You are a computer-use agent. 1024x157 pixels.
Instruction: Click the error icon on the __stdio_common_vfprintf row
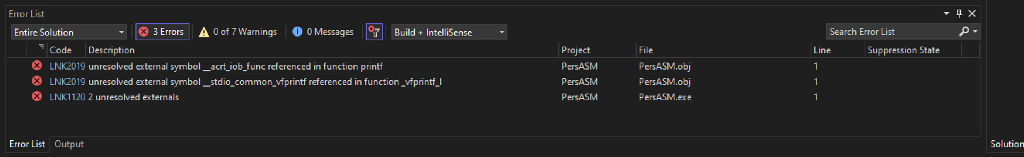[37, 82]
